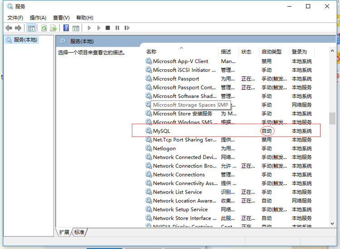Click the gear icon beside Network List Service
340x249 pixels.
coord(149,192)
